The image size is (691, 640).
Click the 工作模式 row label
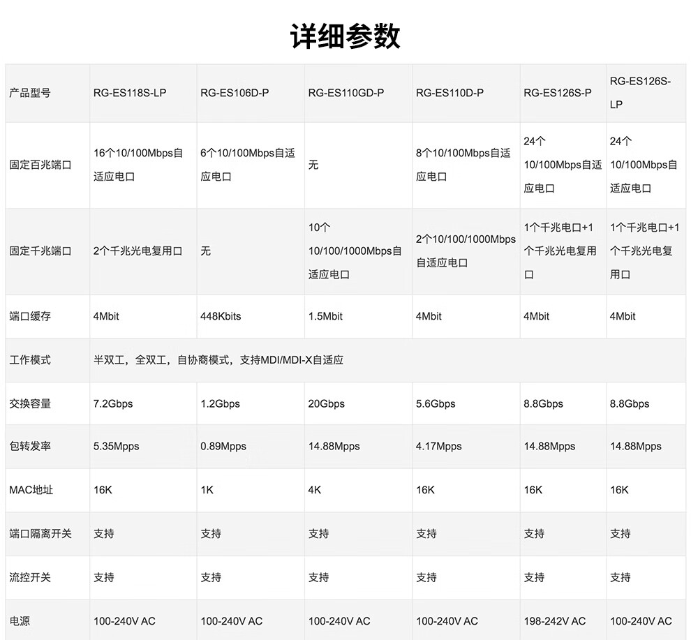pyautogui.click(x=30, y=360)
